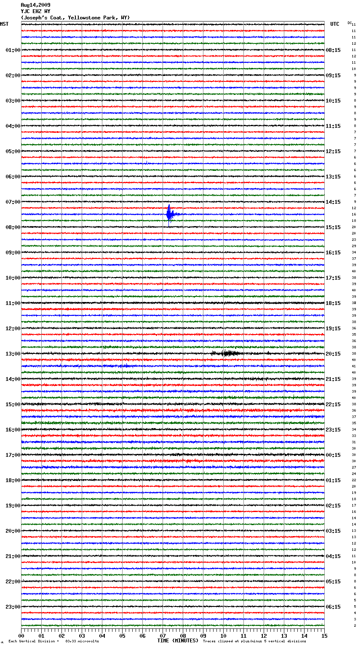Click the 18:15 UTC time label
The width and height of the screenshot is (358, 647).
[333, 303]
